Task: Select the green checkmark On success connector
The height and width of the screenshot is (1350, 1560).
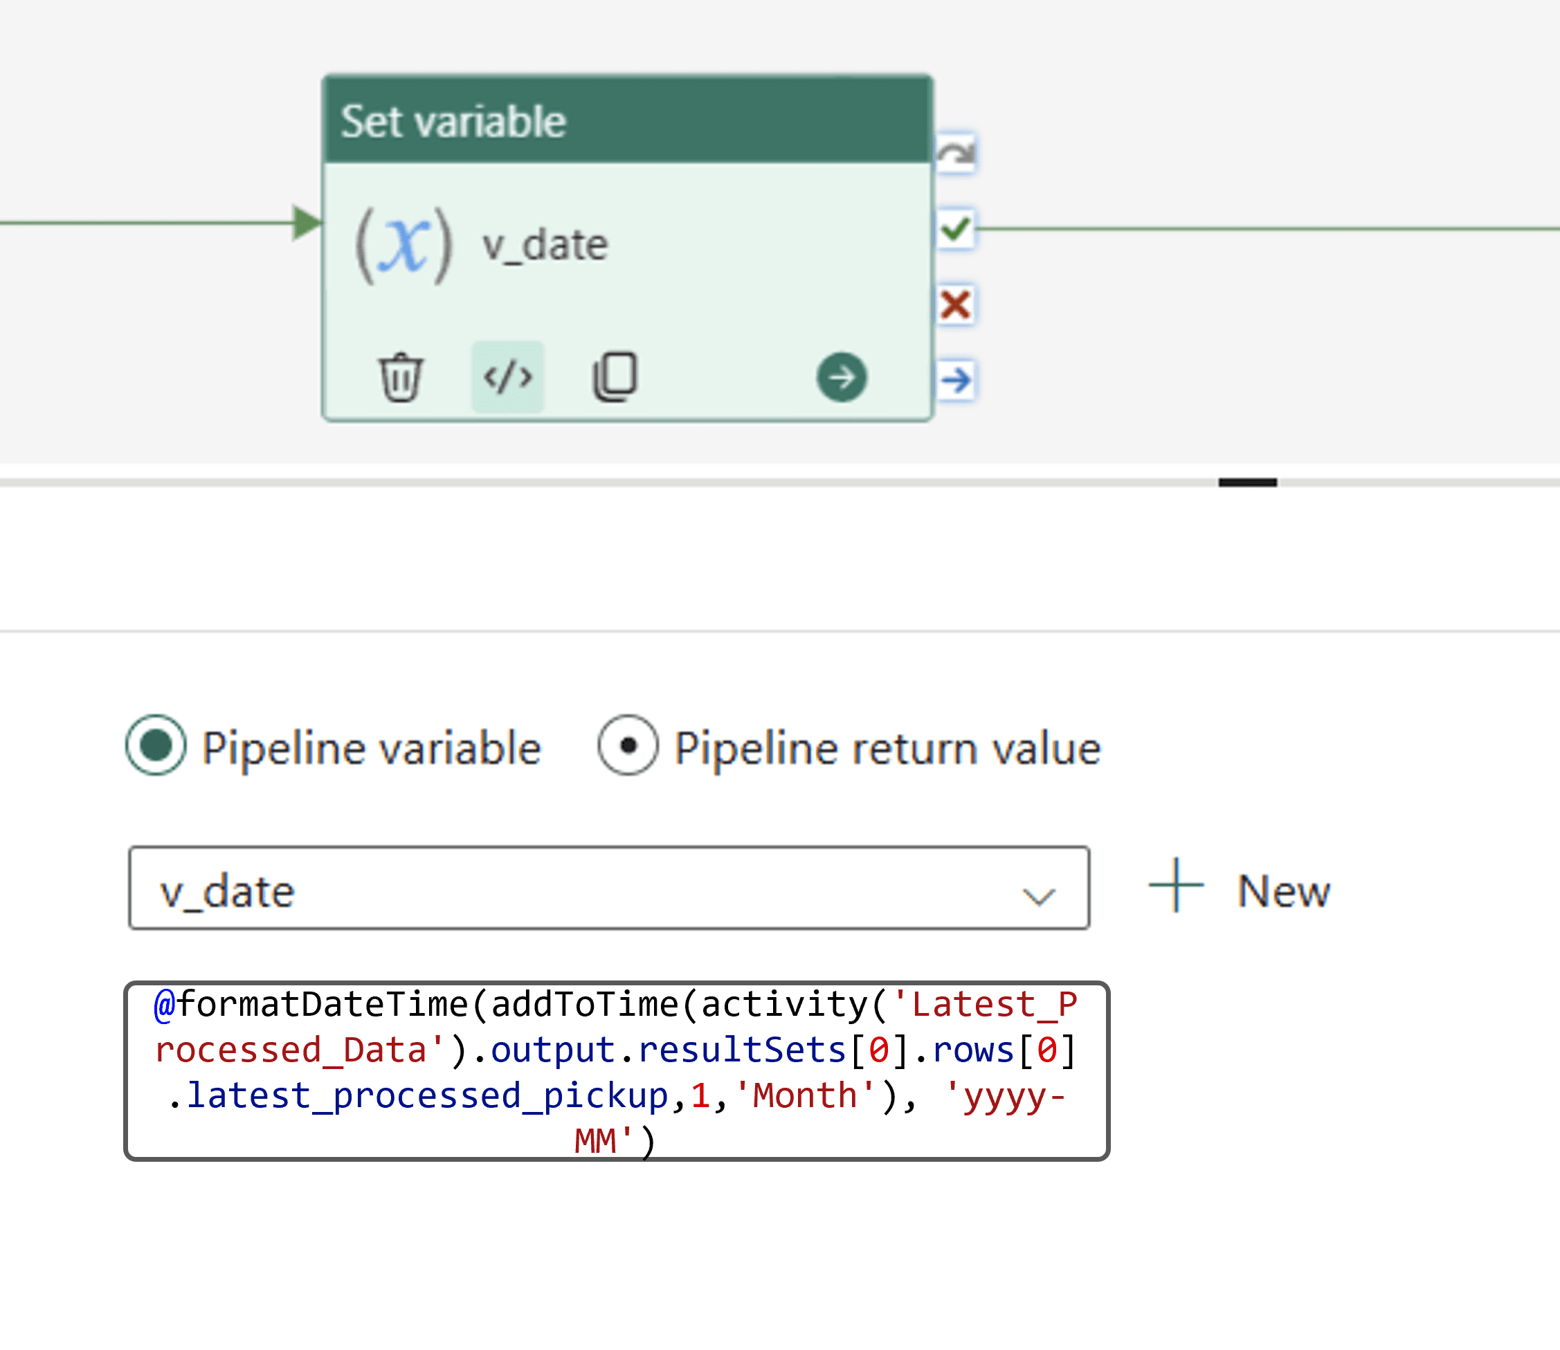Action: point(956,228)
